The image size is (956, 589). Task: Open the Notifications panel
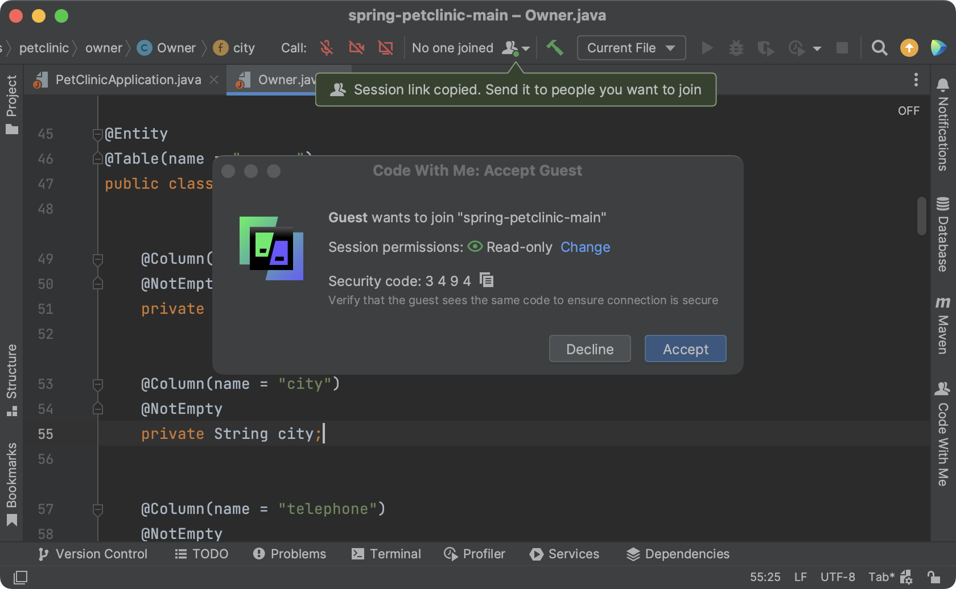[x=942, y=124]
